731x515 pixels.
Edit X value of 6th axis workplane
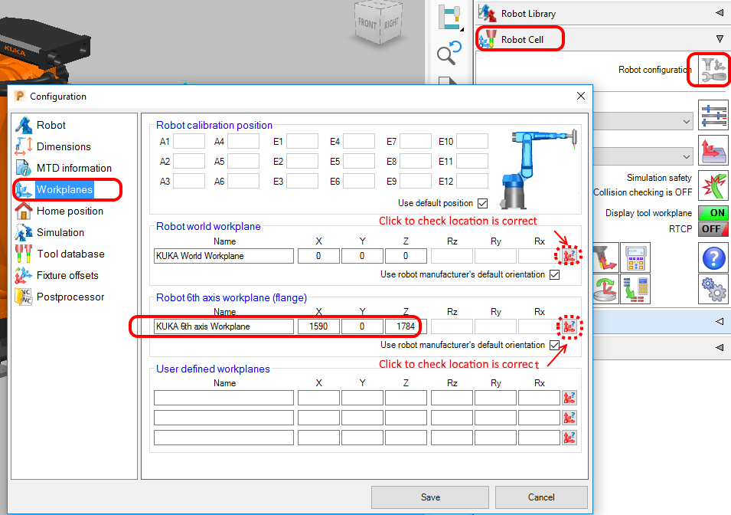click(x=318, y=326)
